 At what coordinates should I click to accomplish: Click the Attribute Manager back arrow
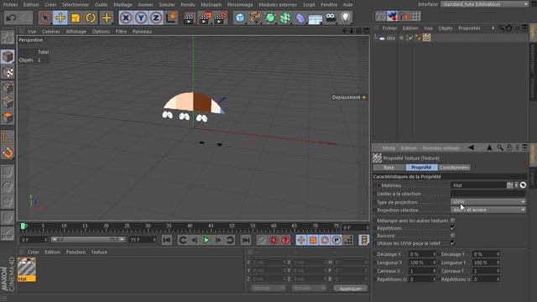click(472, 148)
